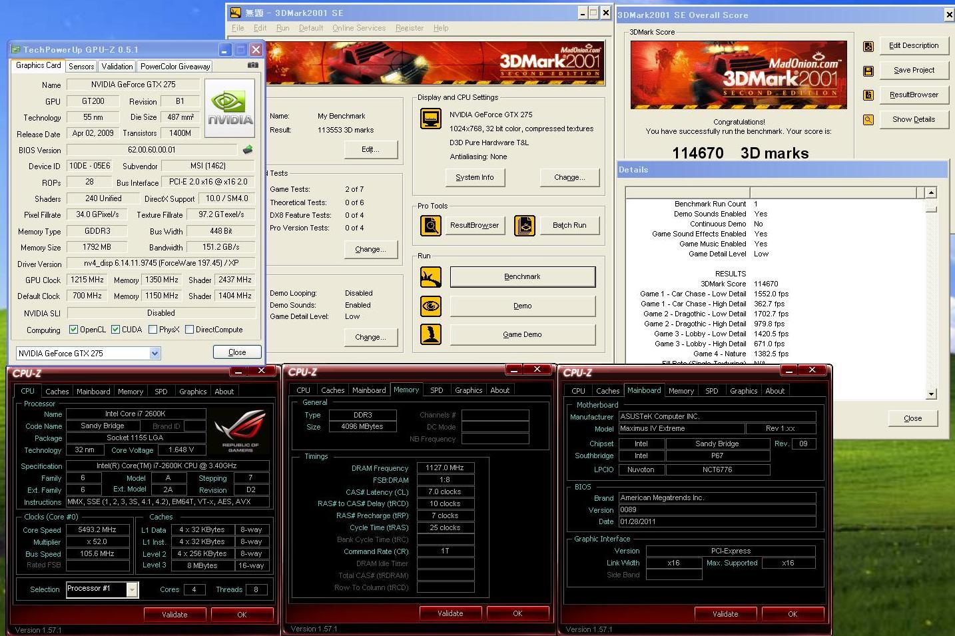Click the GPU-Z screenshot camera icon
955x636 pixels.
(252, 65)
